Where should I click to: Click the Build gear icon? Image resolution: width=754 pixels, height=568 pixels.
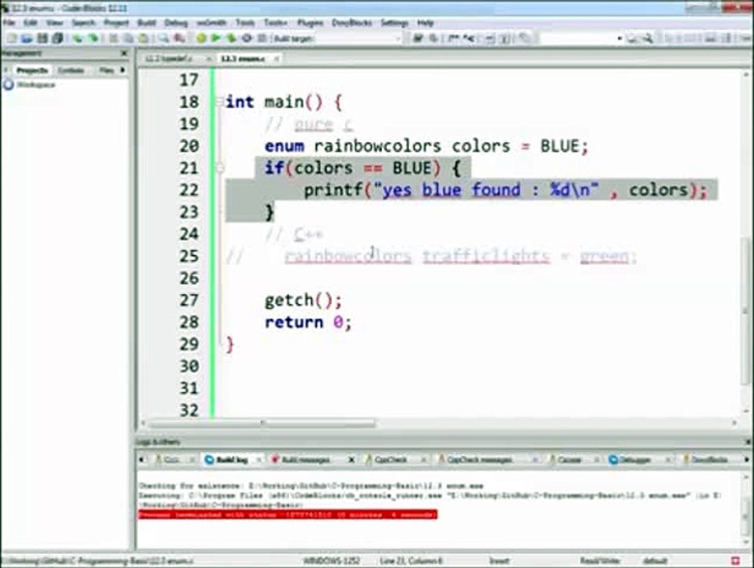click(201, 38)
